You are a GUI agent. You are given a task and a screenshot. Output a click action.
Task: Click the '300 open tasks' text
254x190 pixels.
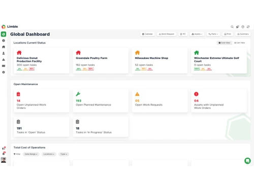click(26, 65)
